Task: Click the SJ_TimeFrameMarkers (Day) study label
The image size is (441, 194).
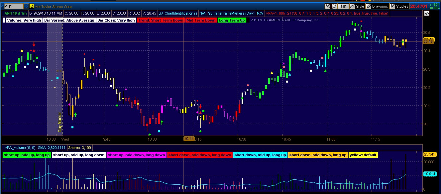Action: 231,13
